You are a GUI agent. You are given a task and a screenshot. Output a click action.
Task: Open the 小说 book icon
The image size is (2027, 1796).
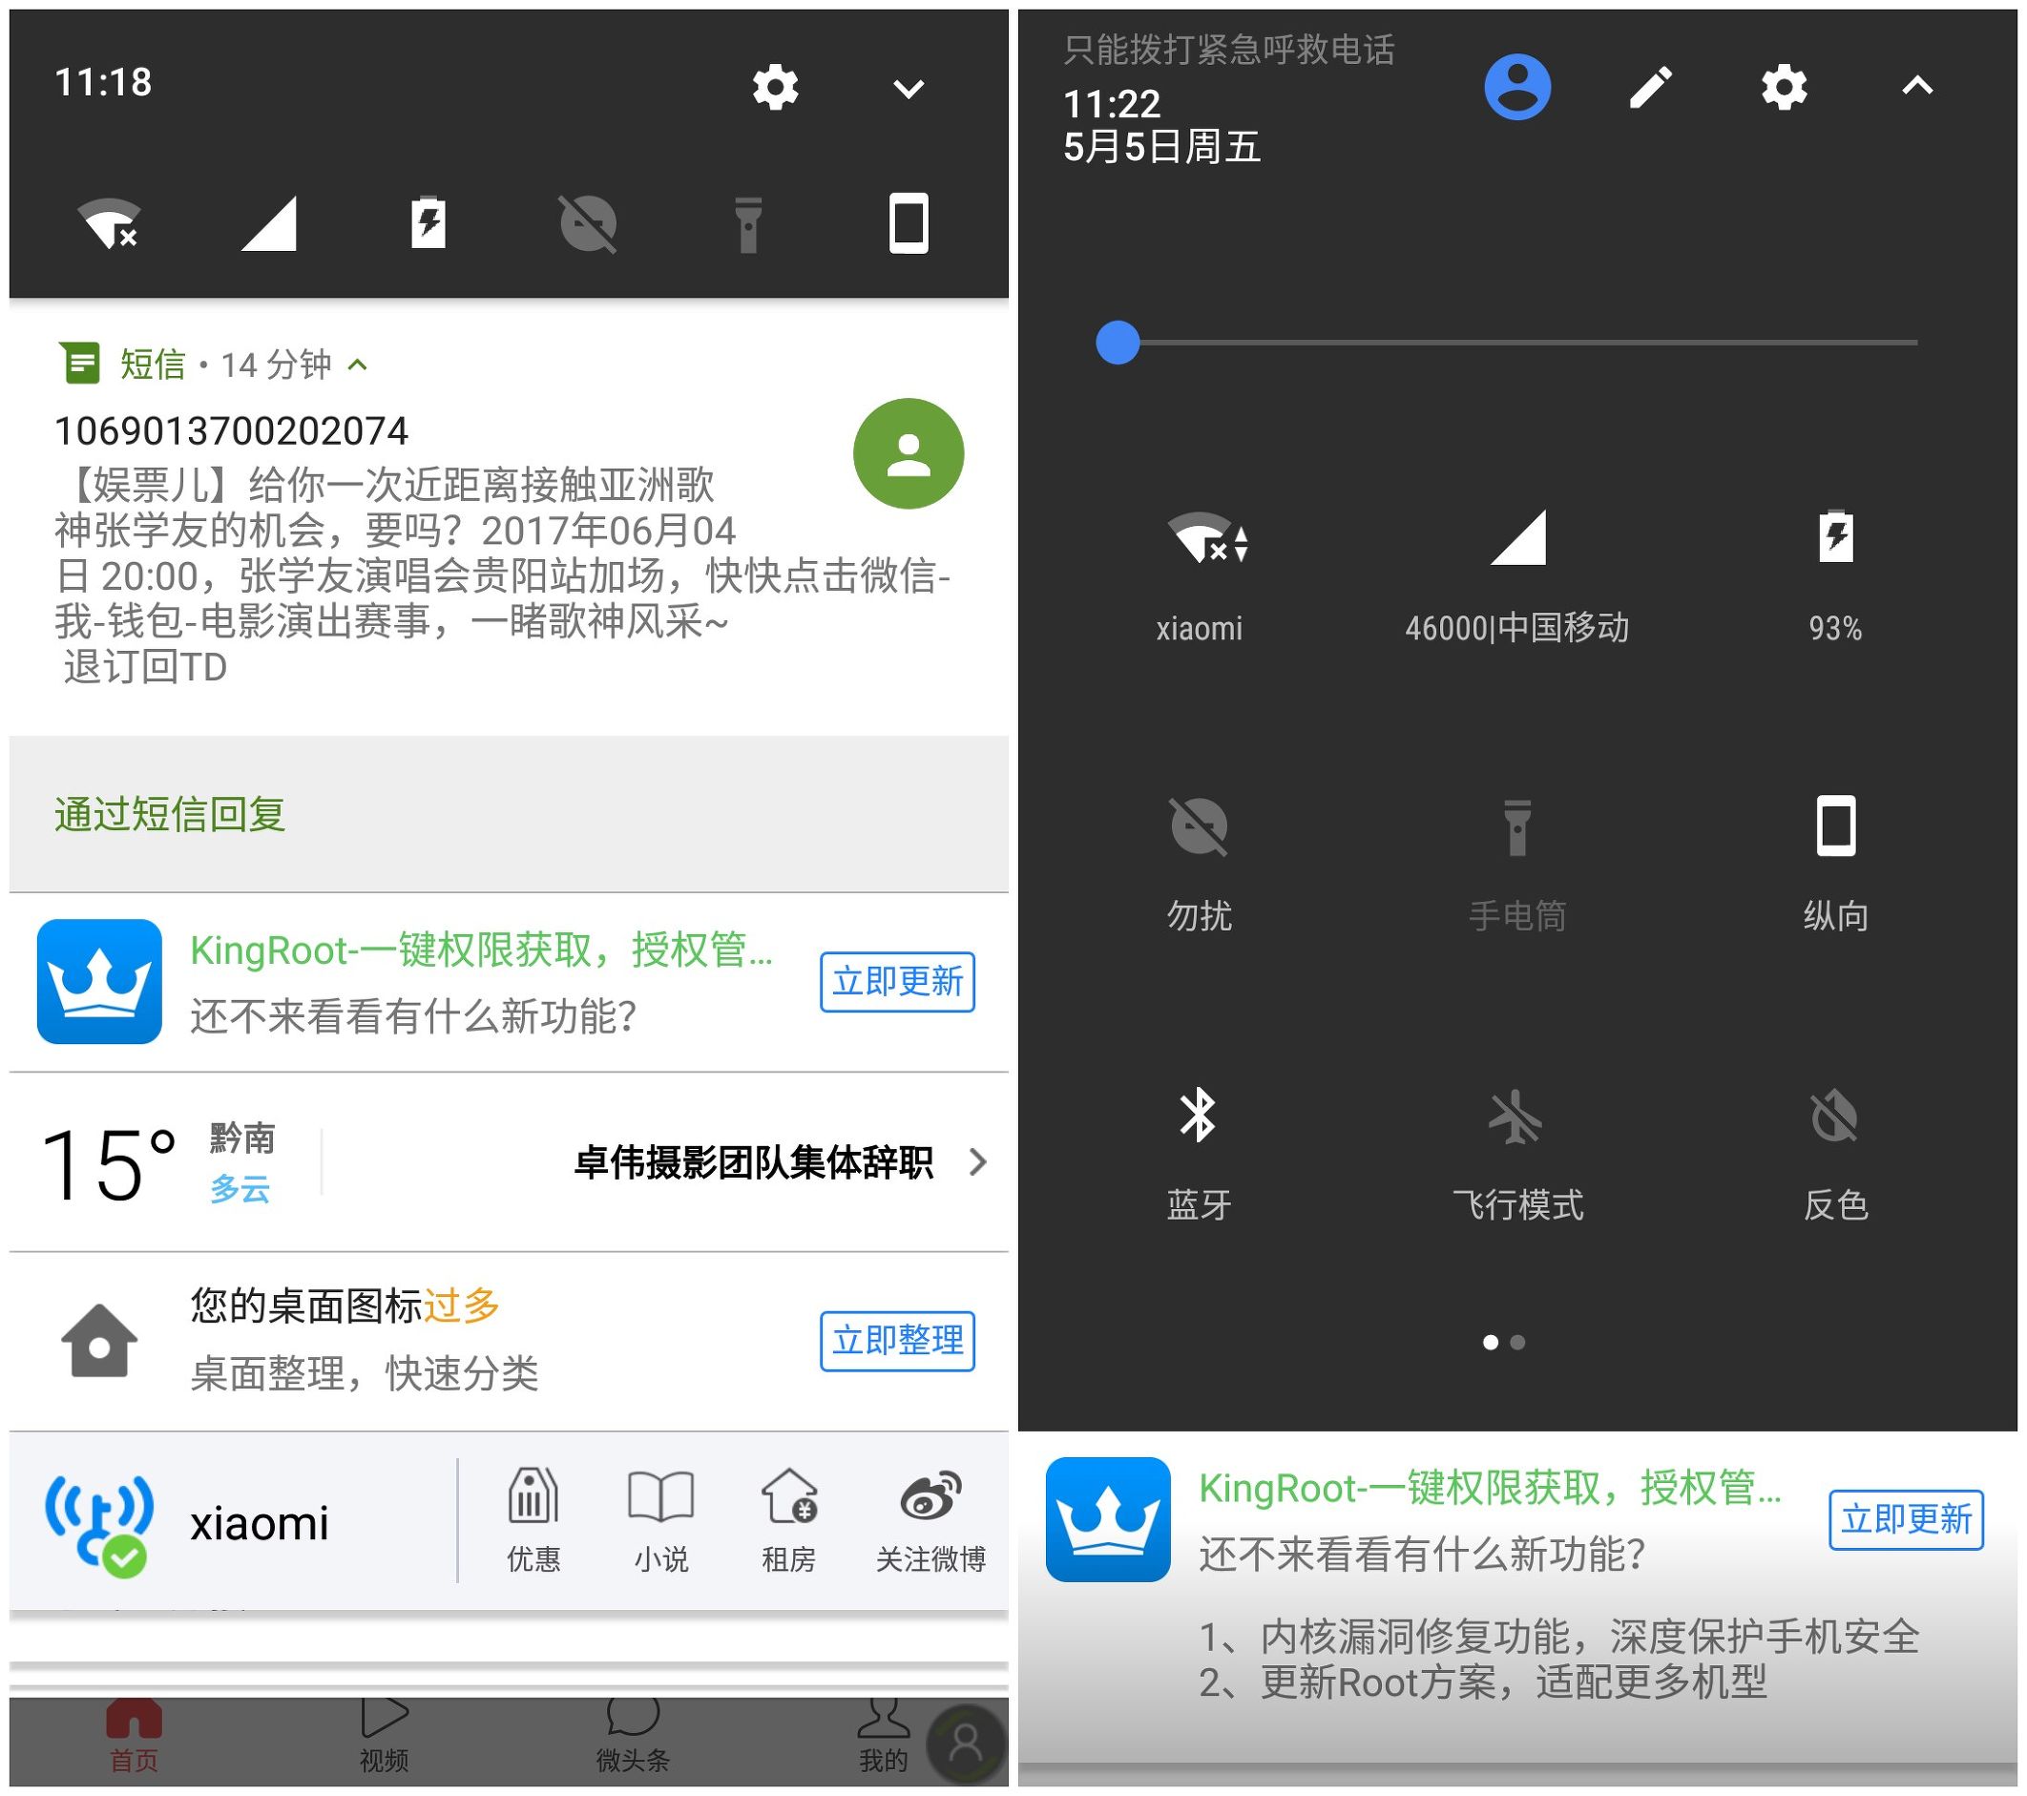click(660, 1496)
